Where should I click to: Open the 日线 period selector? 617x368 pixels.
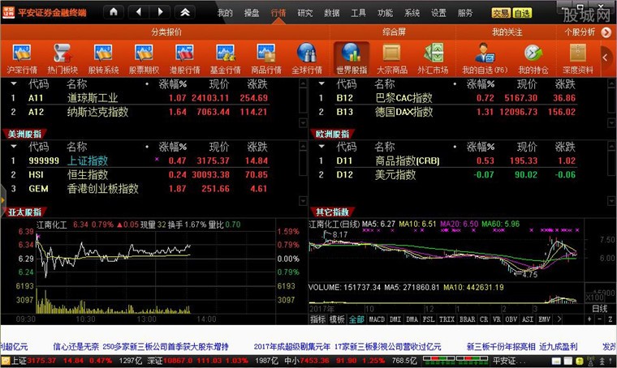[x=600, y=309]
